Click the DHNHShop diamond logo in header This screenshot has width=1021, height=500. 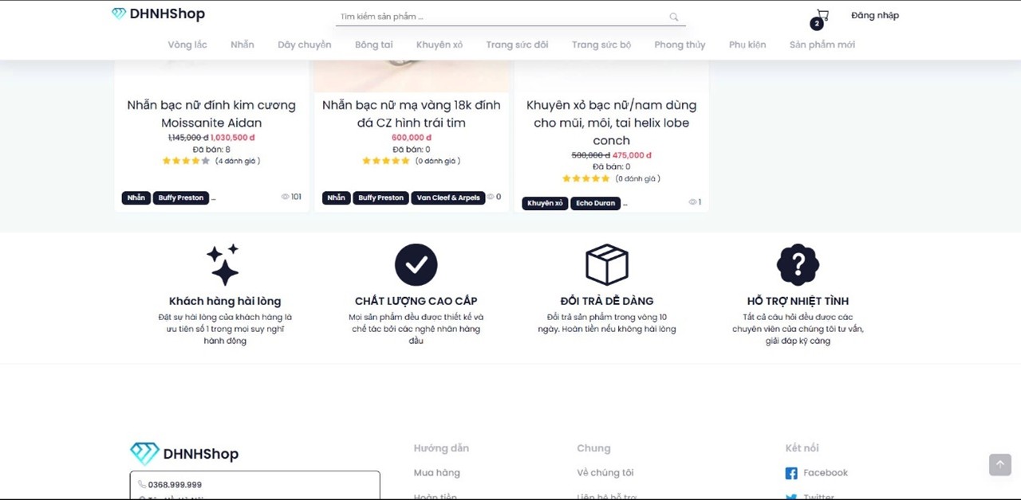(119, 14)
